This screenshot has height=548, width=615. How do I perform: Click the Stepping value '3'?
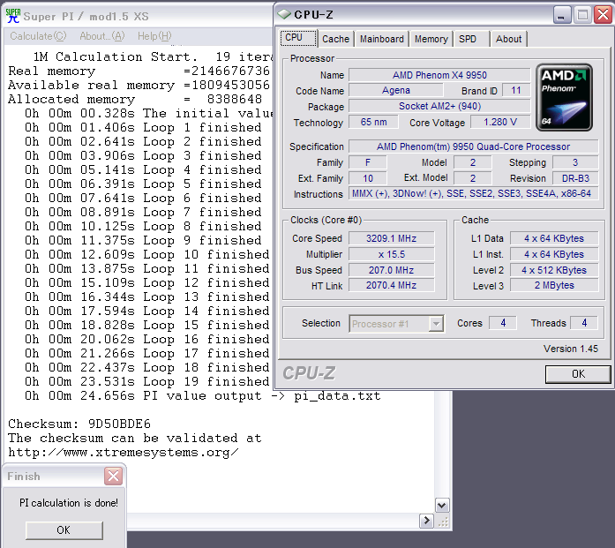(x=575, y=162)
